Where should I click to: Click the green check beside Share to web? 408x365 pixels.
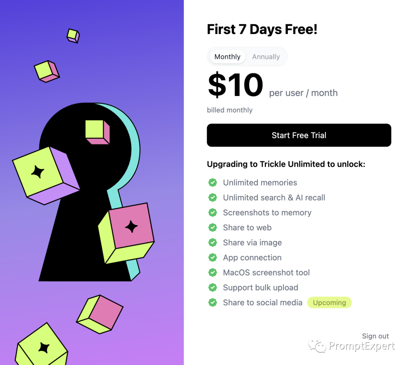213,227
